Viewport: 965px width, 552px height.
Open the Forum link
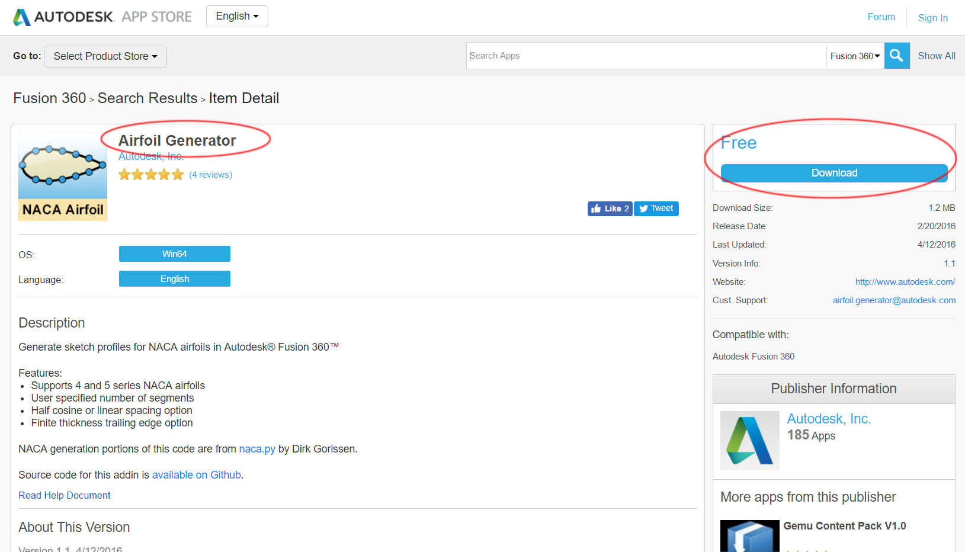tap(881, 17)
